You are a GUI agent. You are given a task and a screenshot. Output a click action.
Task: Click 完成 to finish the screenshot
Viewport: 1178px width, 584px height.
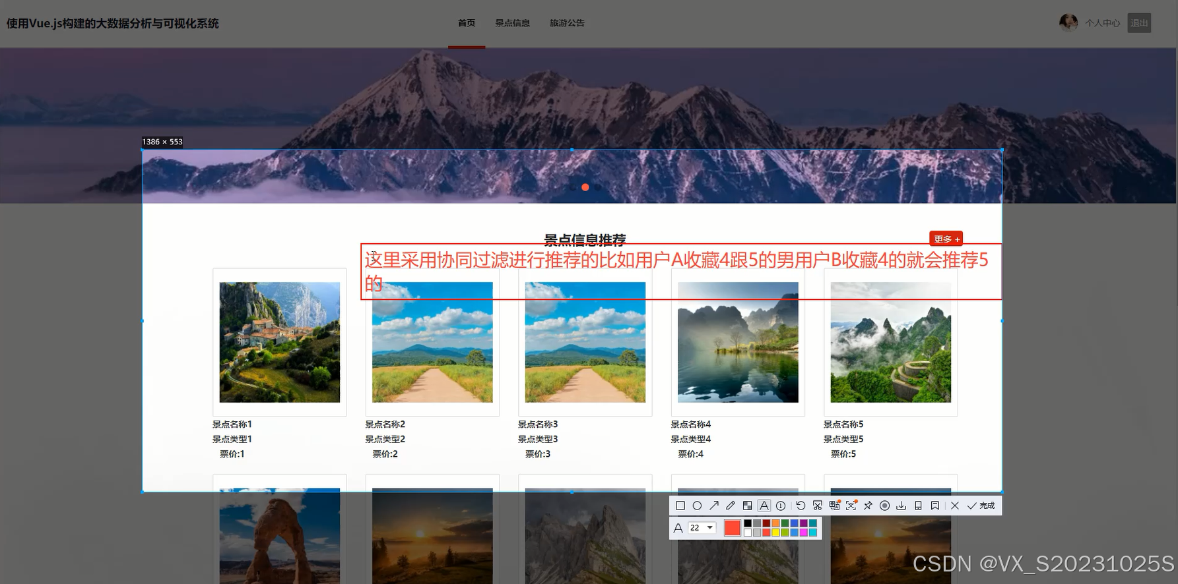coord(981,506)
